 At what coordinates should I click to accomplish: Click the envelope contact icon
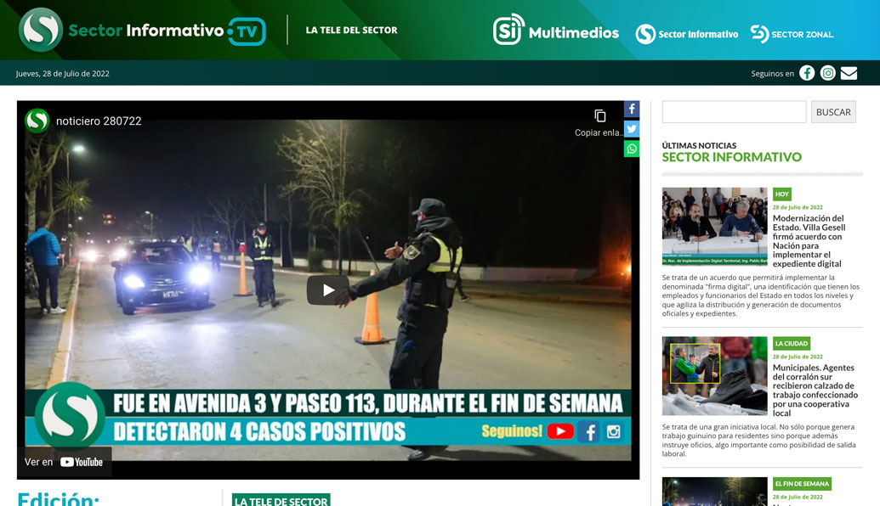click(849, 73)
